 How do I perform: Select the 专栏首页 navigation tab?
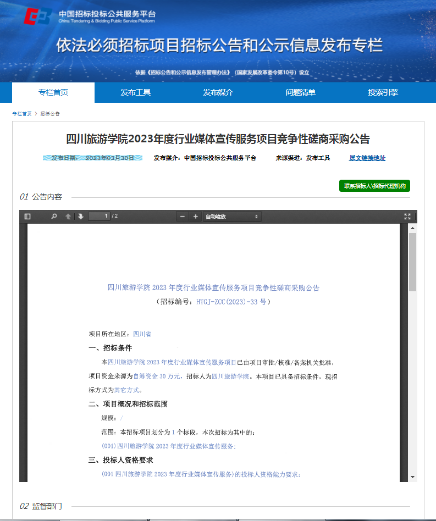pyautogui.click(x=53, y=92)
